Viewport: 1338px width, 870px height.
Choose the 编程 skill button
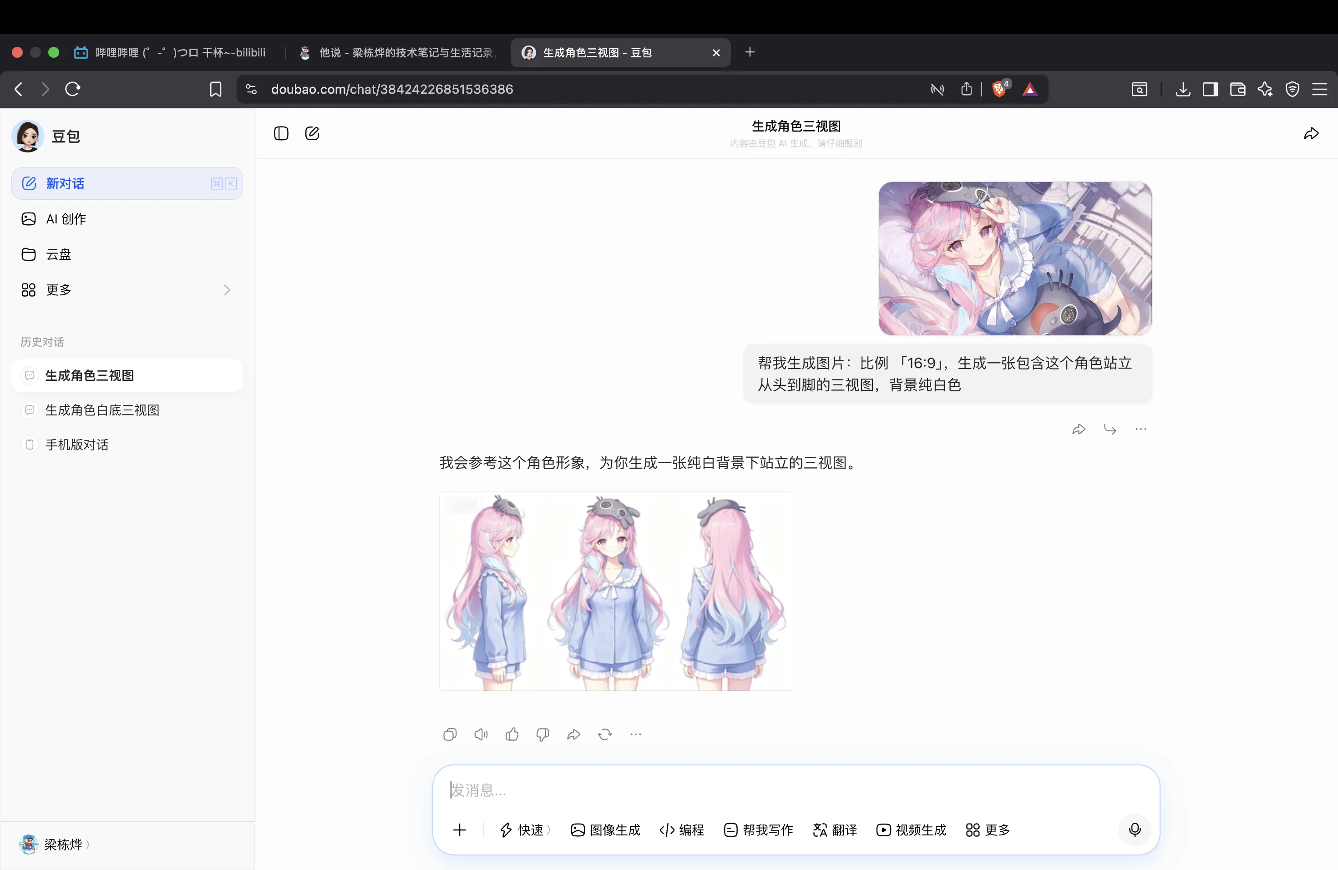coord(681,830)
